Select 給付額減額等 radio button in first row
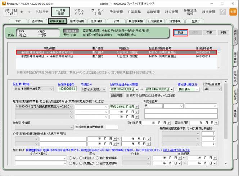The height and width of the screenshot is (176, 239). click(98, 158)
